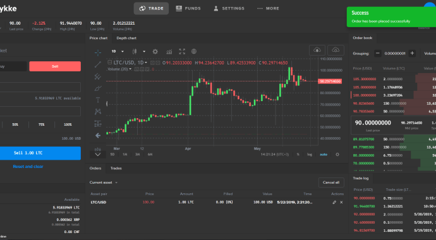Select the Sell side toggle
The height and width of the screenshot is (240, 436).
pos(55,66)
